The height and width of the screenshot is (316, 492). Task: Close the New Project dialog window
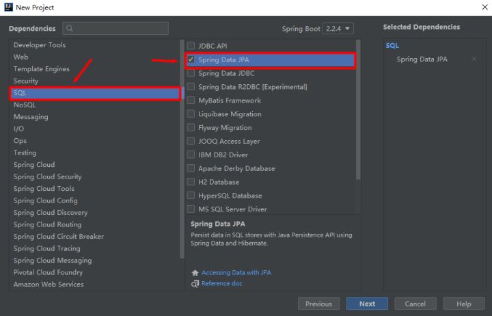pyautogui.click(x=484, y=7)
